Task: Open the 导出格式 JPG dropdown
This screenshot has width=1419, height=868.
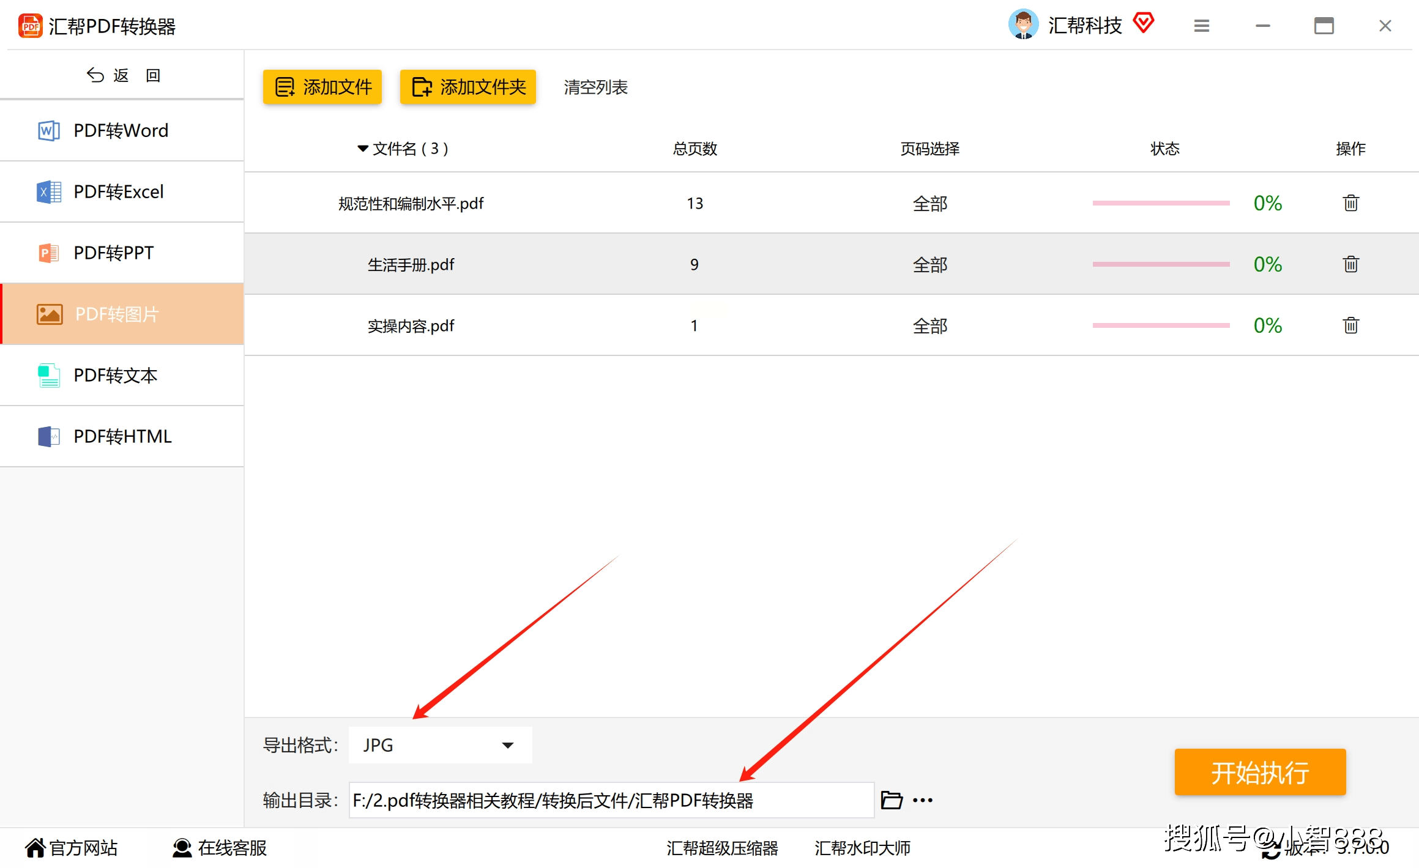Action: tap(440, 745)
